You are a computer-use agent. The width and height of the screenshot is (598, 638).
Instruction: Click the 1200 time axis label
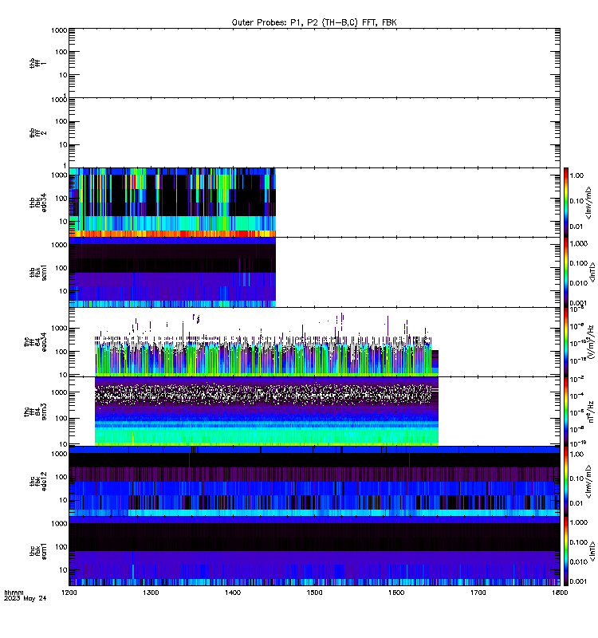(x=69, y=593)
